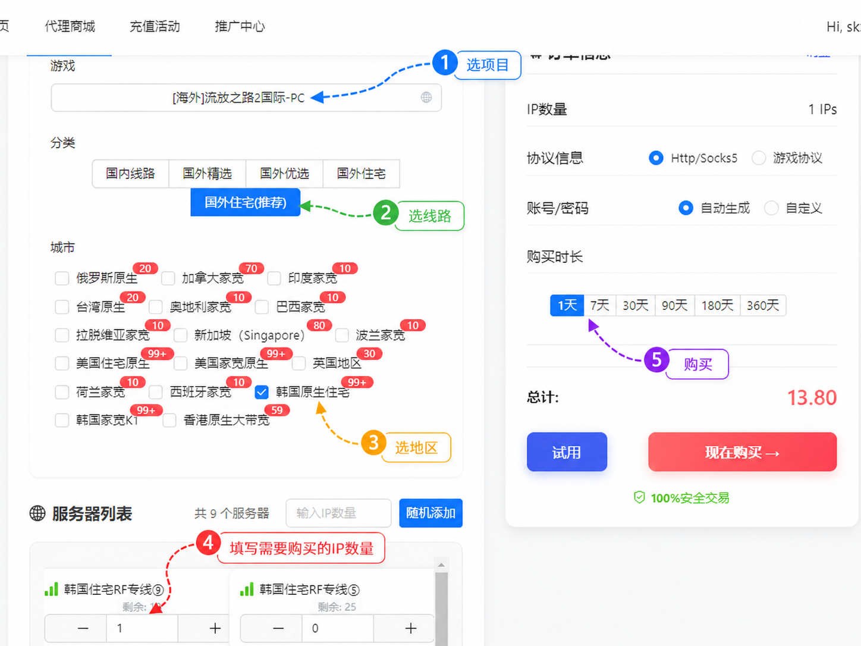Choose 自动生成 for account password
861x646 pixels.
(686, 208)
